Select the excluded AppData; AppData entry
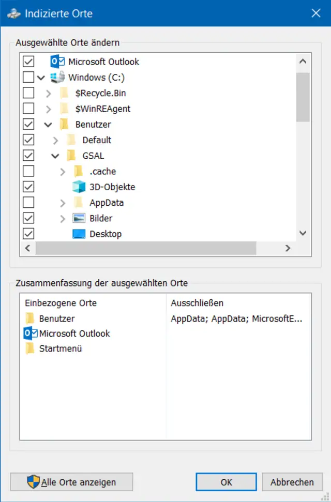The height and width of the screenshot is (502, 331). [236, 318]
